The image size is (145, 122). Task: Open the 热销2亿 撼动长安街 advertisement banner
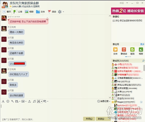click(128, 11)
